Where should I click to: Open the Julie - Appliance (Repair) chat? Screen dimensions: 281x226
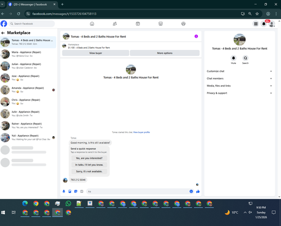(x=28, y=114)
